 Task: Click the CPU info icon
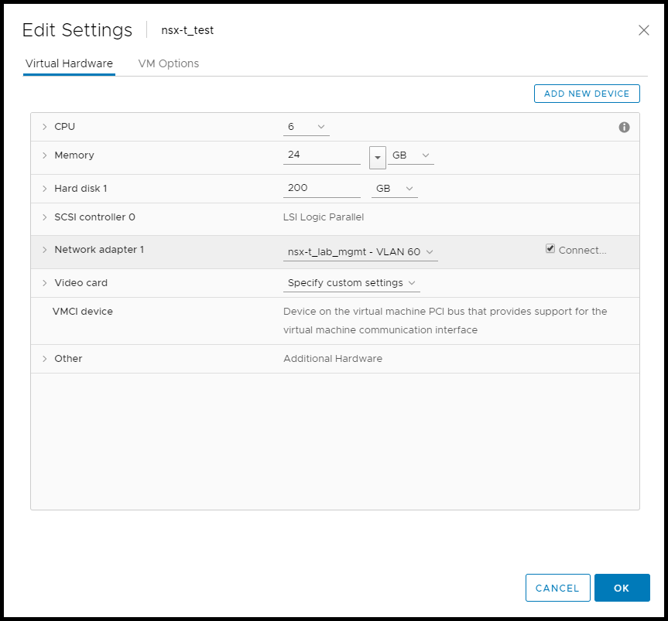coord(624,128)
